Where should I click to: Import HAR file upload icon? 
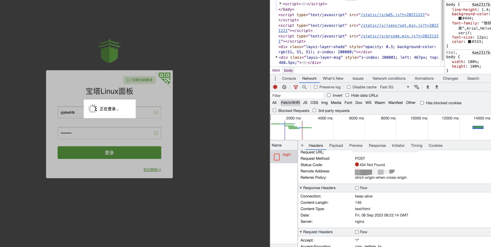[428, 87]
